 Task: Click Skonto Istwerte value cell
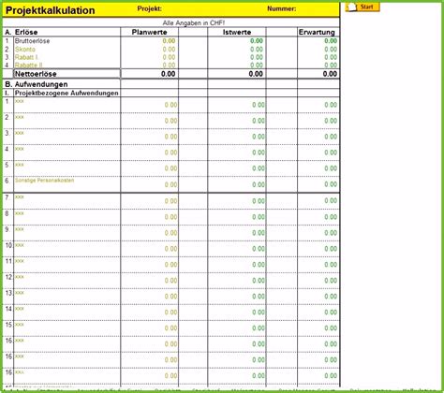coord(257,50)
